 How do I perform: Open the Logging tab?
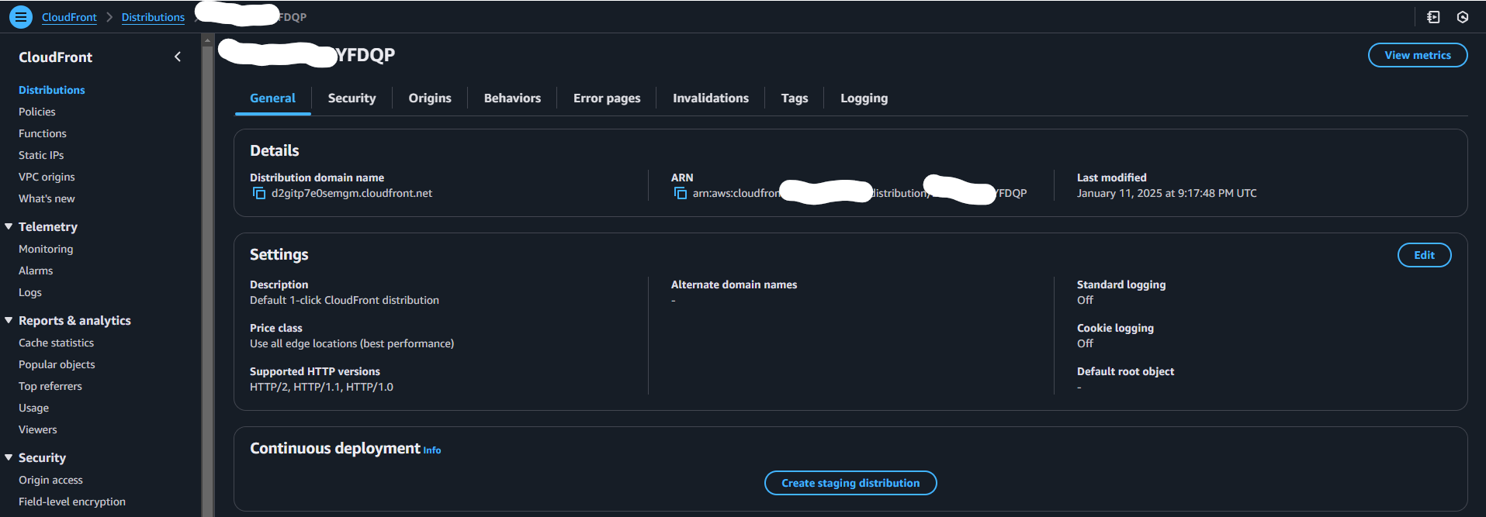[864, 98]
